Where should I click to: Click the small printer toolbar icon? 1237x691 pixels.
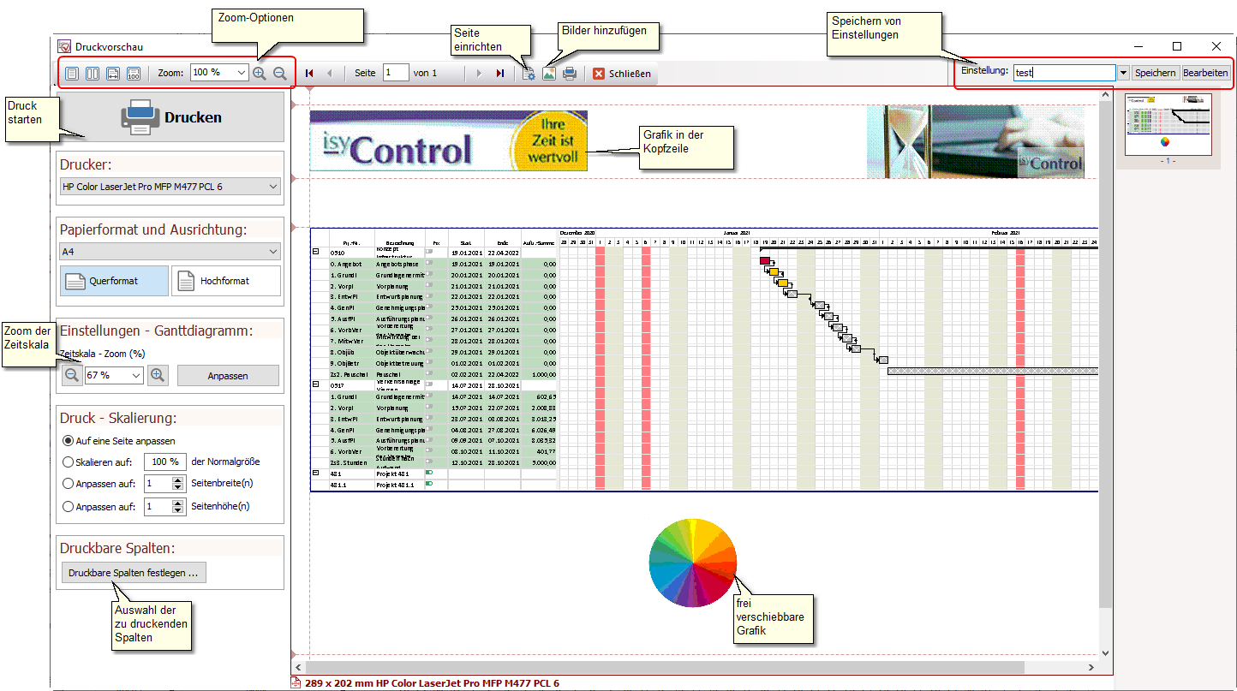pyautogui.click(x=570, y=74)
